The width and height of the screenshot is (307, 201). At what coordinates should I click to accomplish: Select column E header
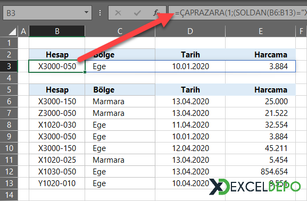260,31
